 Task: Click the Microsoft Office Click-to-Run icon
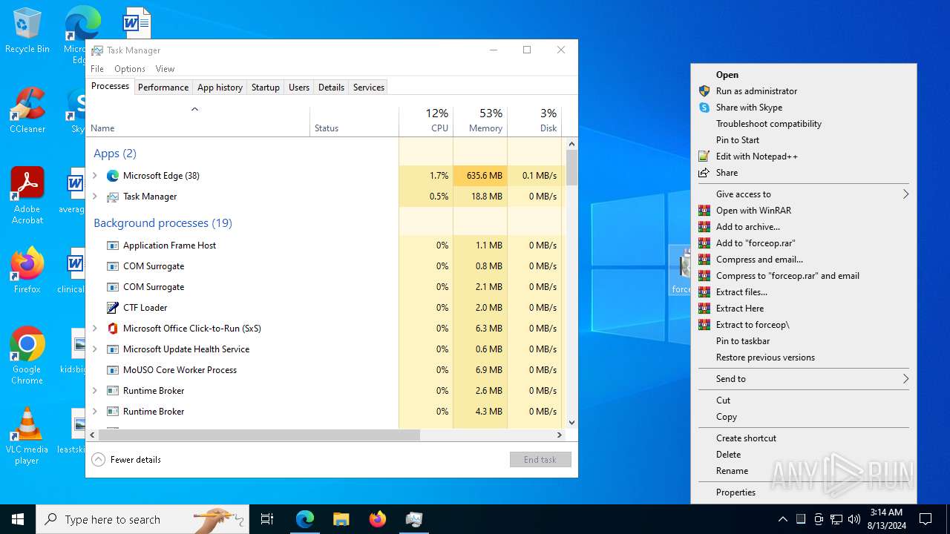pyautogui.click(x=113, y=329)
